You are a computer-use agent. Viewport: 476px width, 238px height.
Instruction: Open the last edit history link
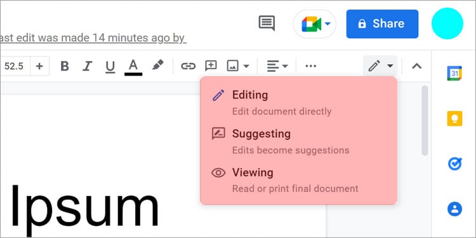point(92,38)
